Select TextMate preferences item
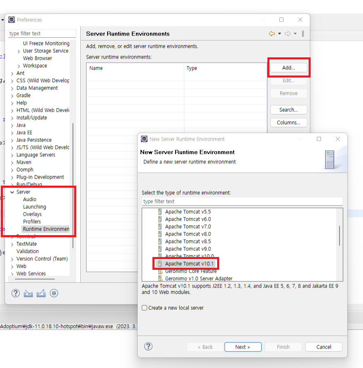The width and height of the screenshot is (363, 368). pyautogui.click(x=26, y=244)
